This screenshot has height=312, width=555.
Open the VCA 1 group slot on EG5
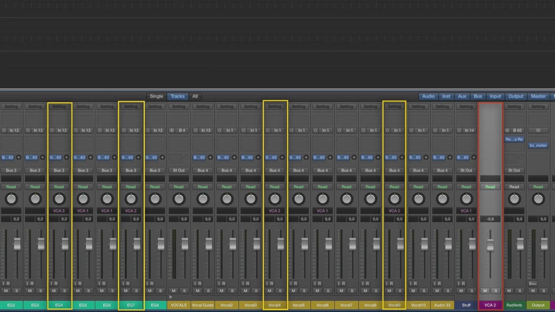(x=83, y=211)
